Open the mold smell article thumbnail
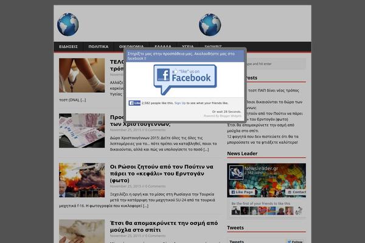The width and height of the screenshot is (365, 243). (x=82, y=231)
